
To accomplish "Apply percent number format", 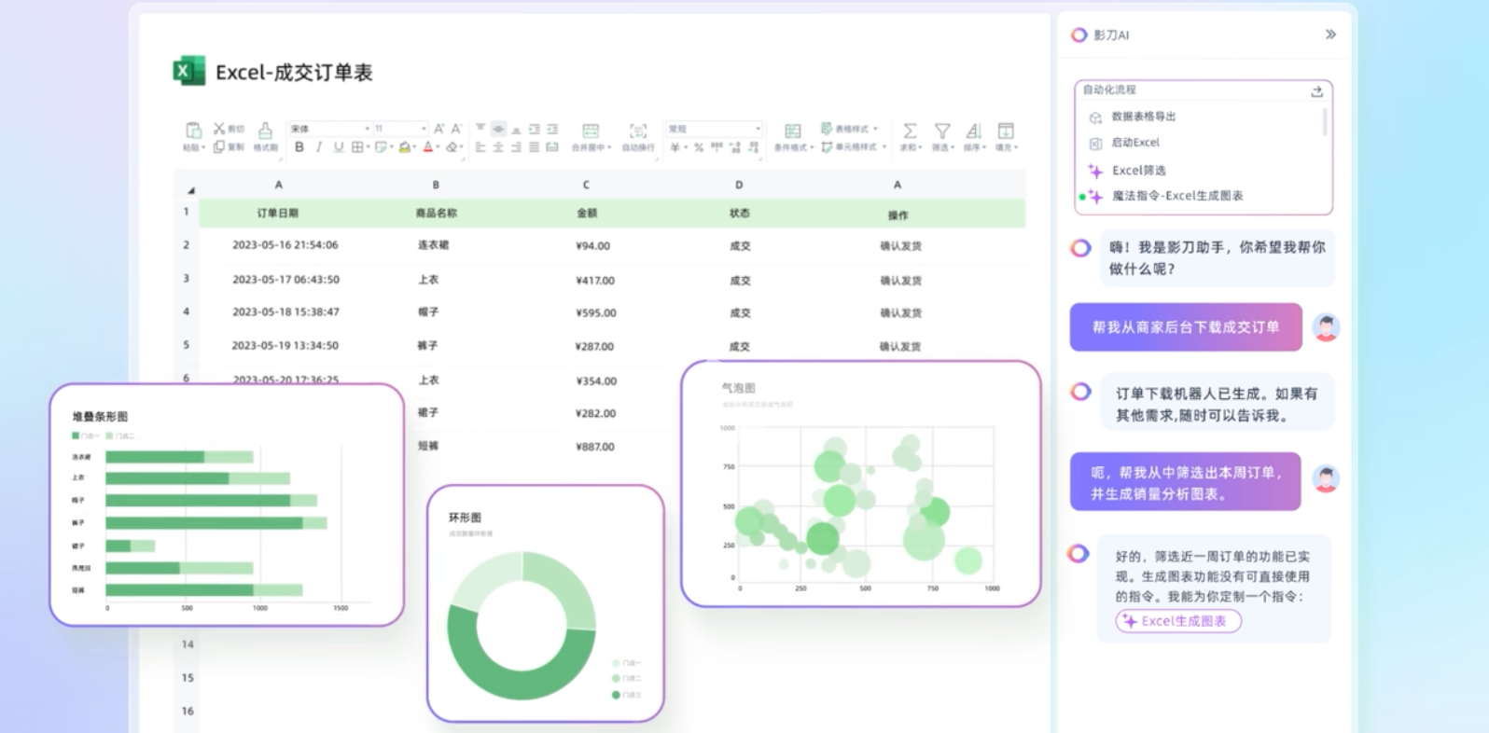I will pos(699,147).
